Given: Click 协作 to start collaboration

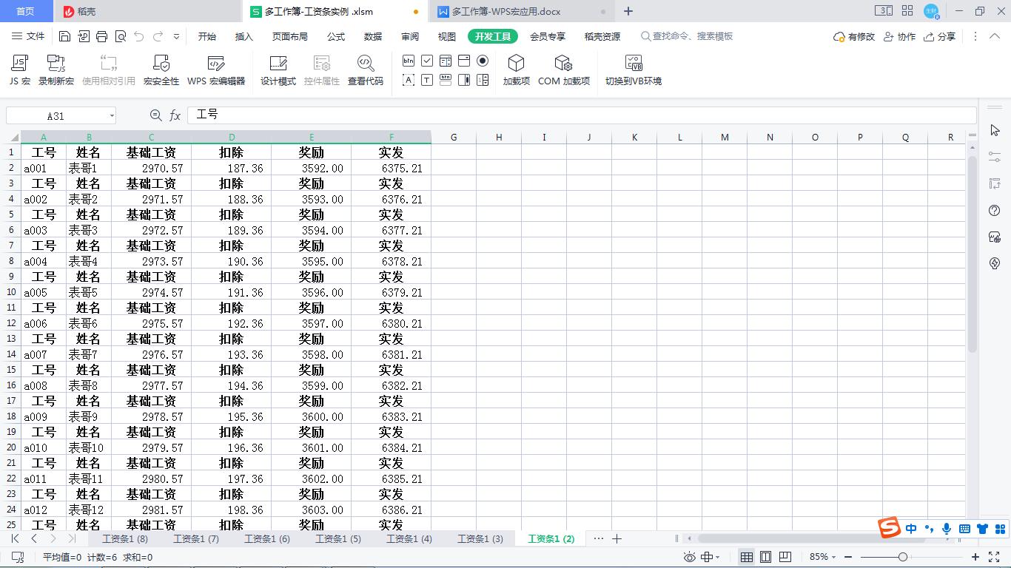Looking at the screenshot, I should (x=899, y=35).
